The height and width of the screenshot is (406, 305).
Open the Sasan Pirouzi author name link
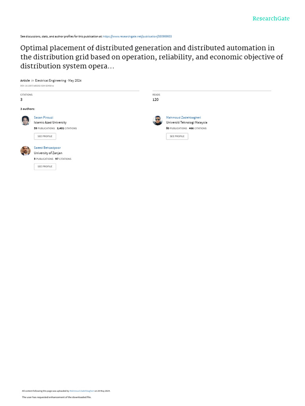[x=43, y=118]
